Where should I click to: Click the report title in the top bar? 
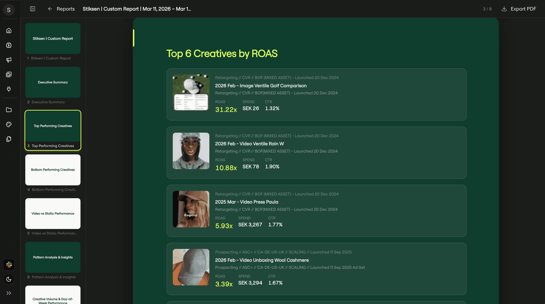click(x=137, y=9)
